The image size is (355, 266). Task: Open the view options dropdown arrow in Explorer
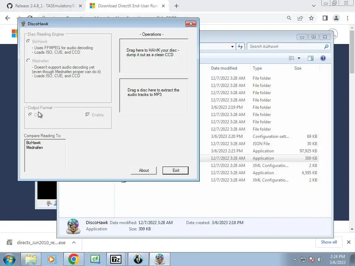299,58
